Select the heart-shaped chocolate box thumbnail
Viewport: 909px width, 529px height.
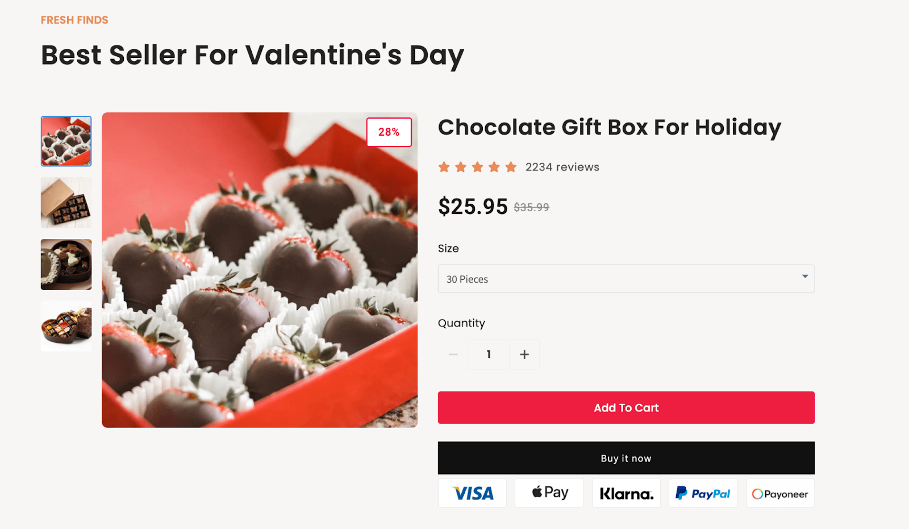tap(66, 326)
